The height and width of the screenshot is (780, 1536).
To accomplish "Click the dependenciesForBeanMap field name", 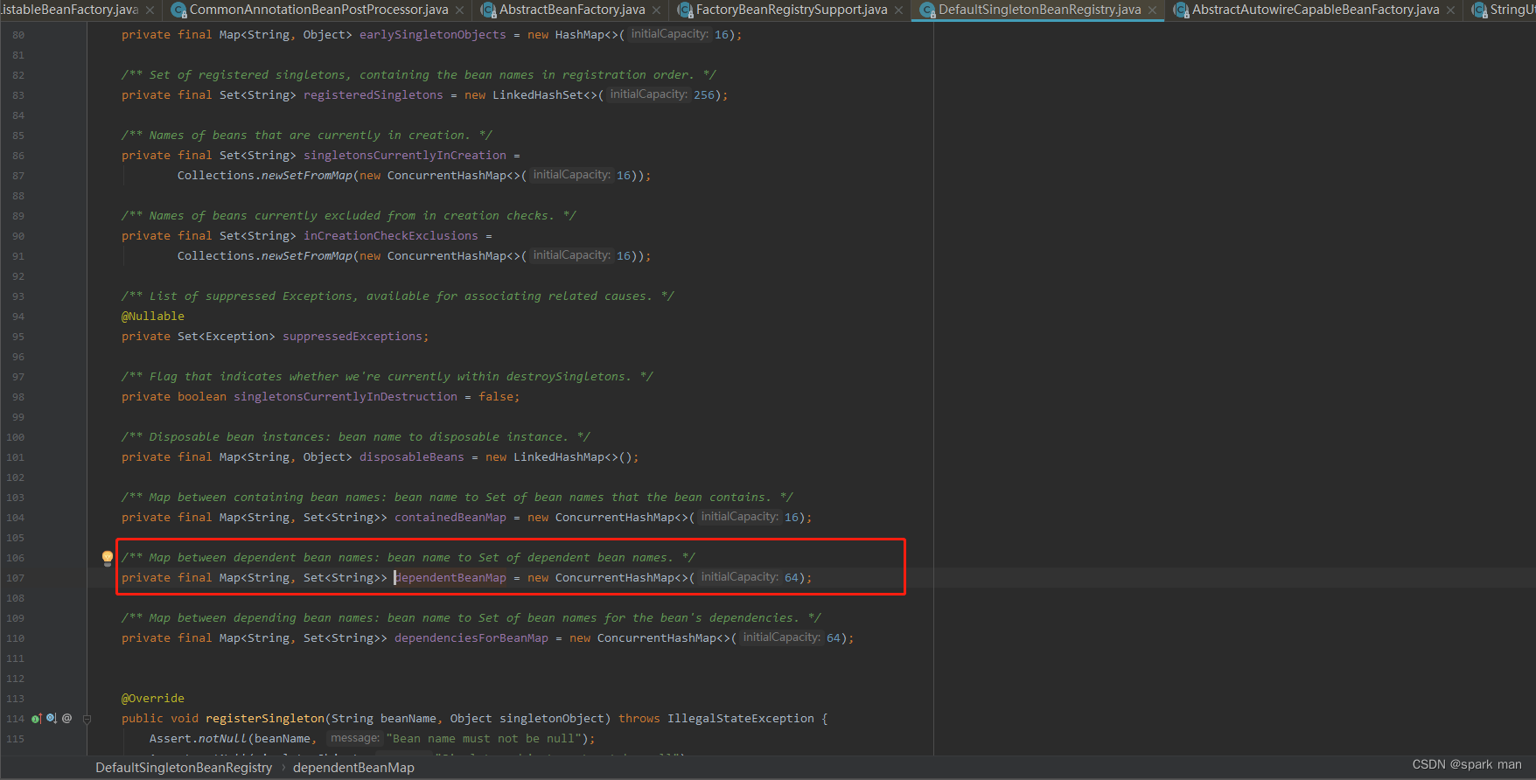I will click(x=471, y=638).
